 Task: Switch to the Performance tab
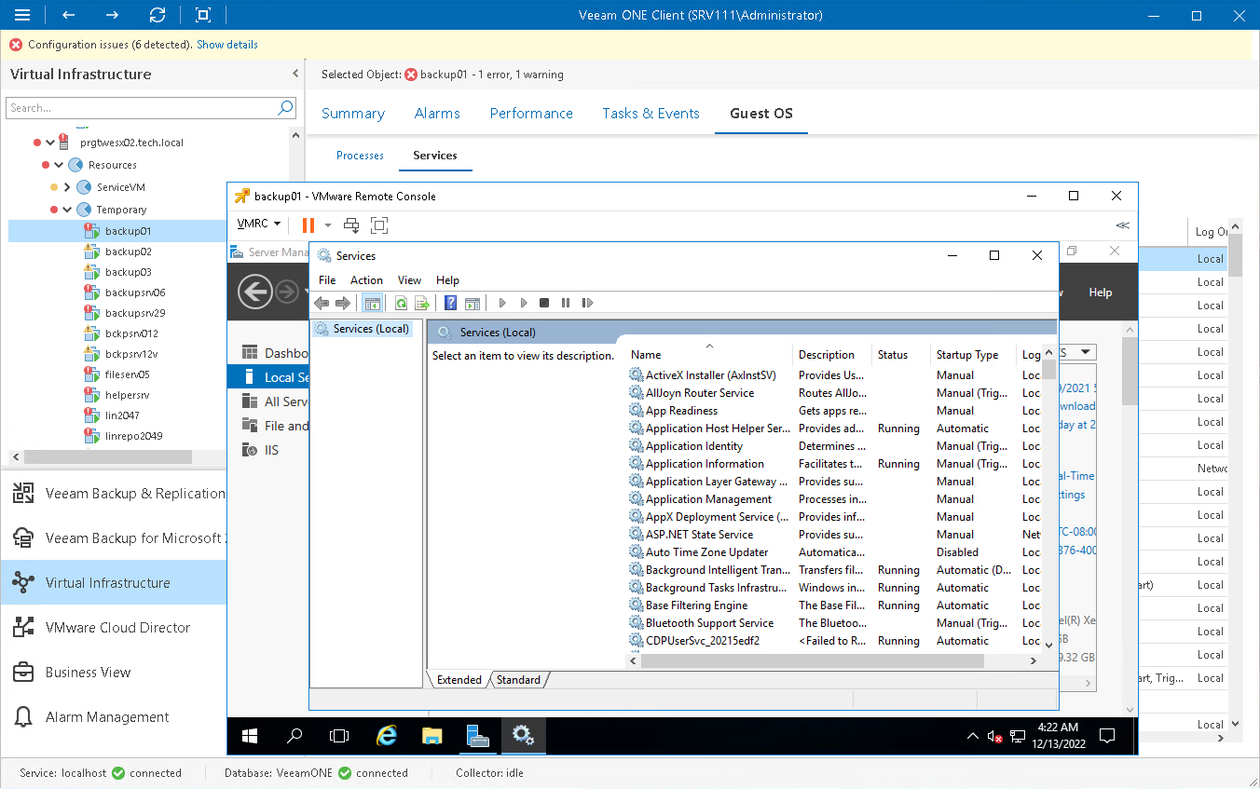[531, 113]
